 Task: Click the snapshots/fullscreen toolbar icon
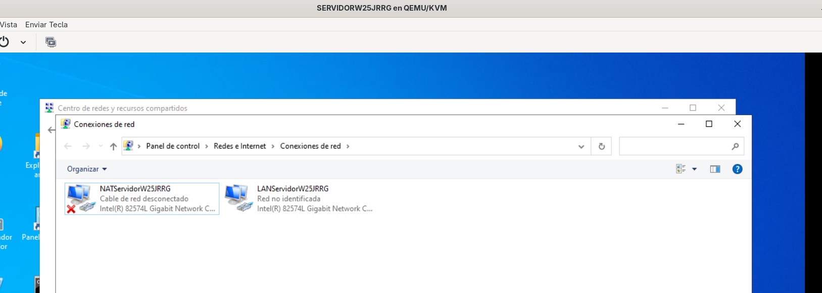tap(51, 42)
